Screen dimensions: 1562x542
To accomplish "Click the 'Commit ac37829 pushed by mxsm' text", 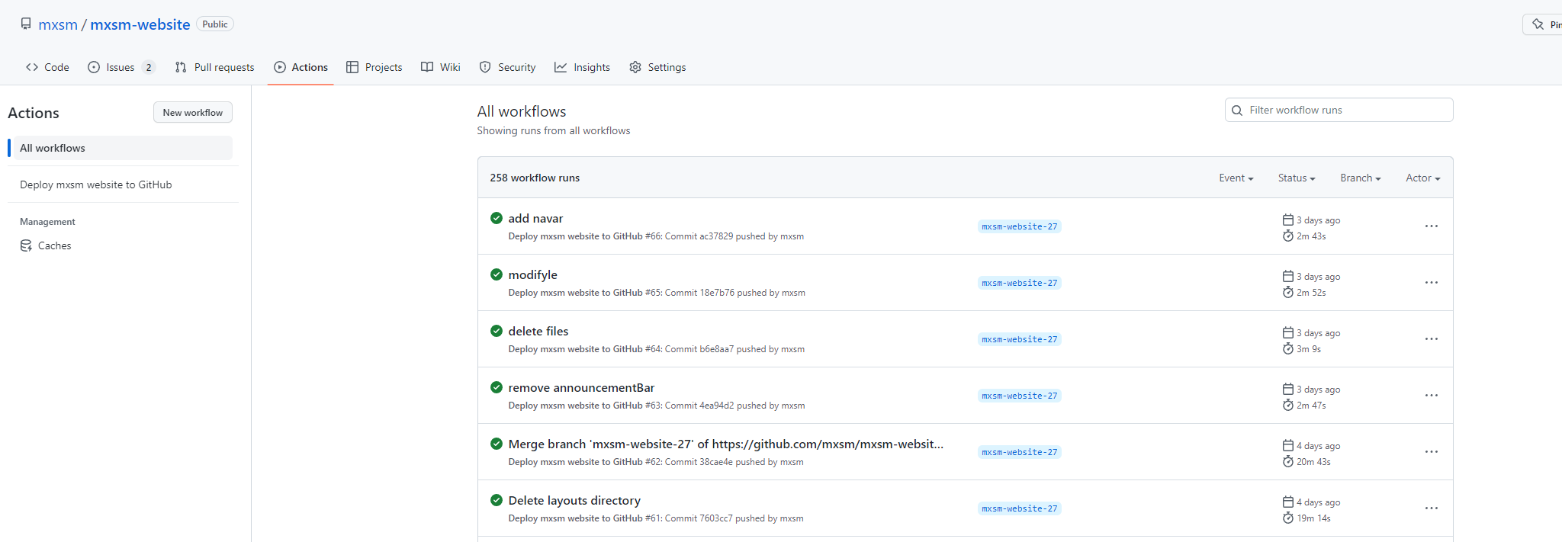I will click(734, 236).
